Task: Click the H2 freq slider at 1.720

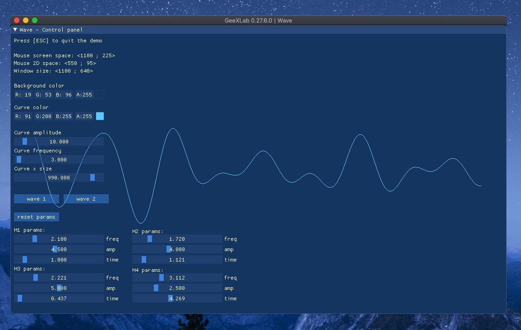Action: click(x=177, y=239)
